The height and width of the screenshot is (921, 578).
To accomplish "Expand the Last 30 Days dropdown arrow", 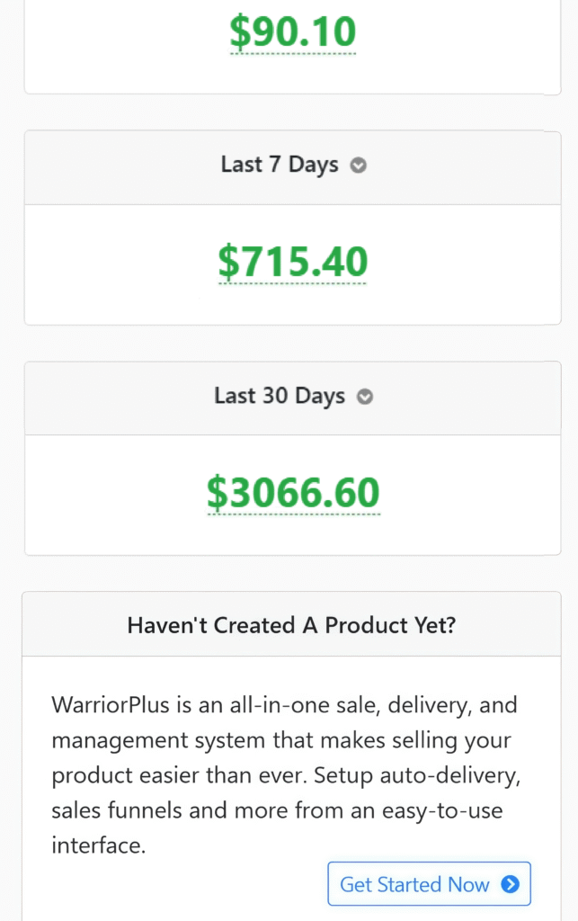I will (364, 397).
